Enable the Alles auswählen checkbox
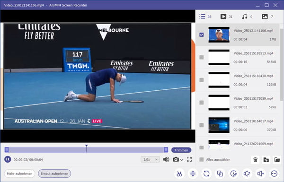The width and height of the screenshot is (284, 182). 202,160
